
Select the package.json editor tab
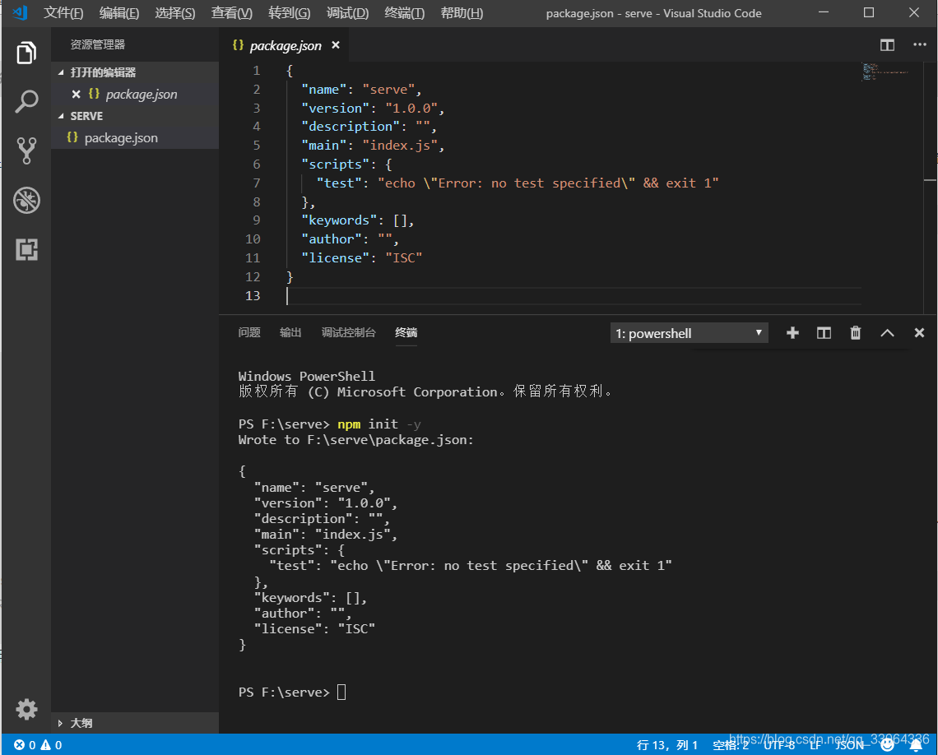pos(285,45)
